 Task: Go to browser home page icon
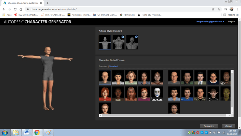tap(21, 9)
